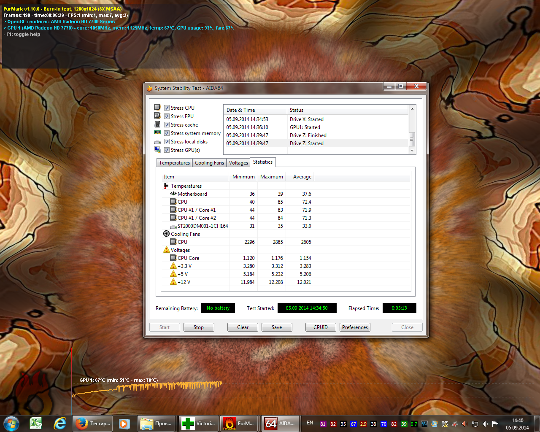Open the Cooling Fans tab
Image resolution: width=540 pixels, height=432 pixels.
209,163
